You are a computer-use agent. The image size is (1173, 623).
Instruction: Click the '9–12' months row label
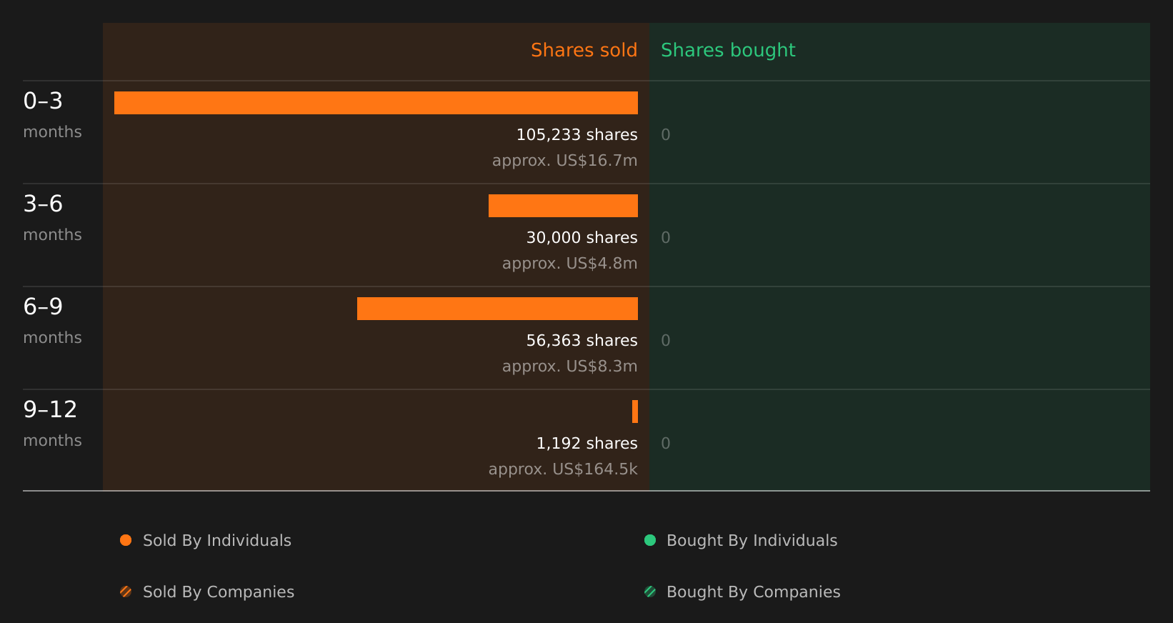point(50,409)
